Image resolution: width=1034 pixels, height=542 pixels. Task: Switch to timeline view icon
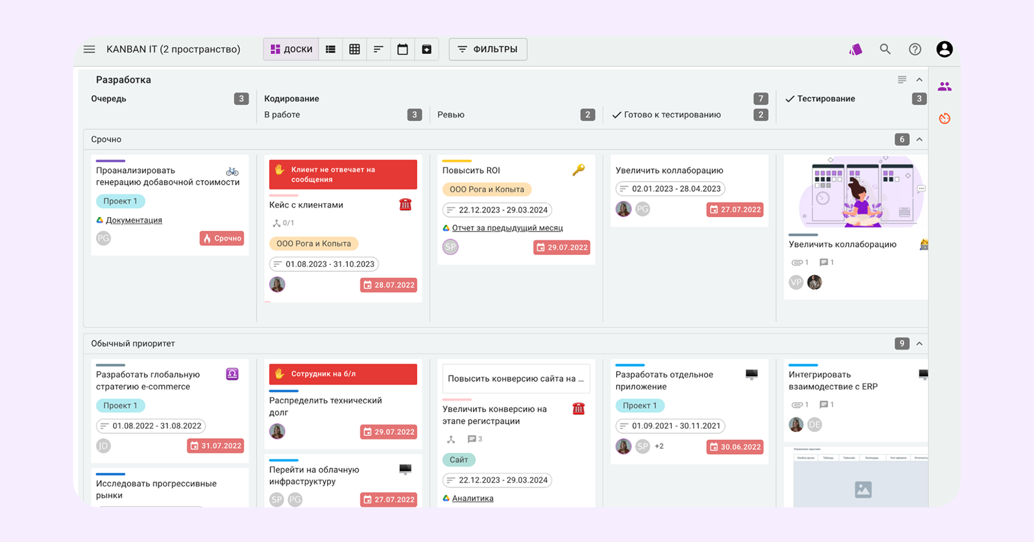click(378, 49)
